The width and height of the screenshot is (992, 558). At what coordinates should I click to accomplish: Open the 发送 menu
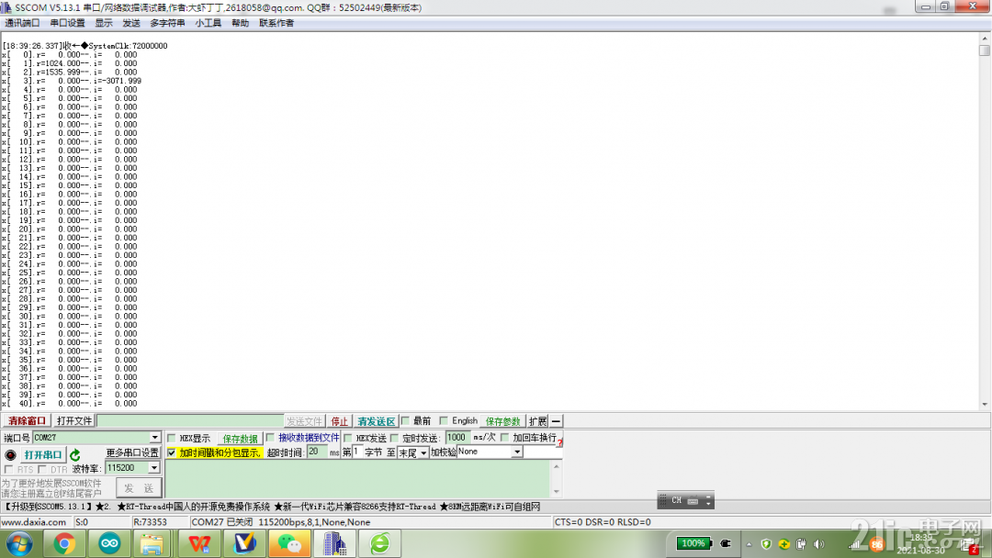point(131,23)
